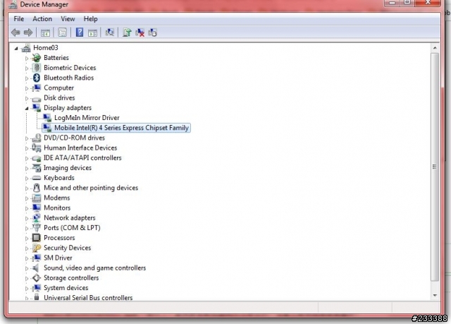Screen dimensions: 451x324
Task: Update driver software toolbar icon
Action: (127, 32)
